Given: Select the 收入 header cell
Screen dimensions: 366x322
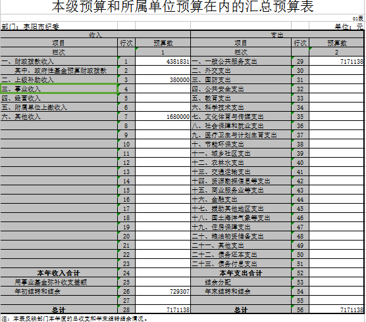Looking at the screenshot, I should click(95, 34).
